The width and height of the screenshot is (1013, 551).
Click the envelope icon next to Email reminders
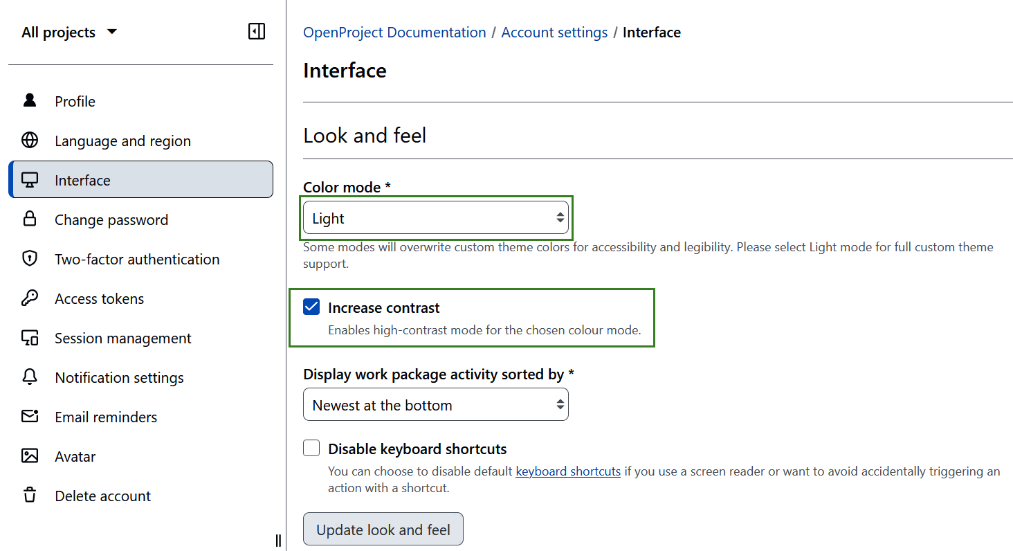30,416
